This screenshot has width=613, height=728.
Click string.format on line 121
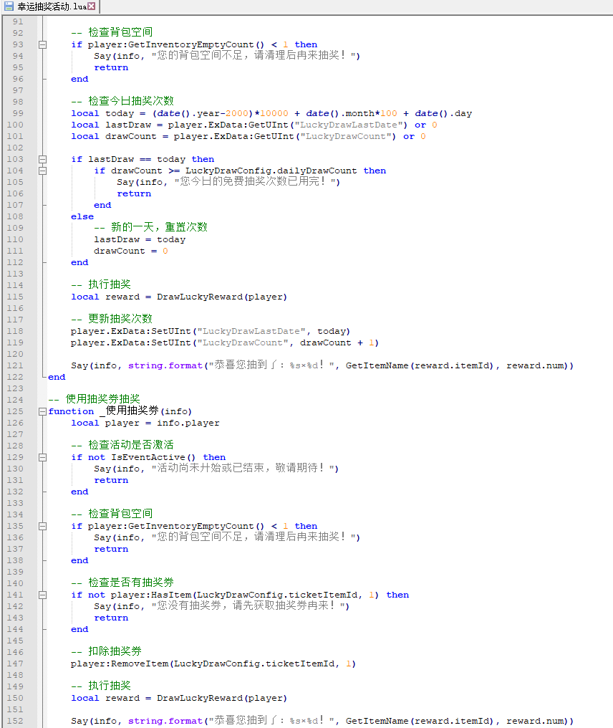pyautogui.click(x=165, y=365)
